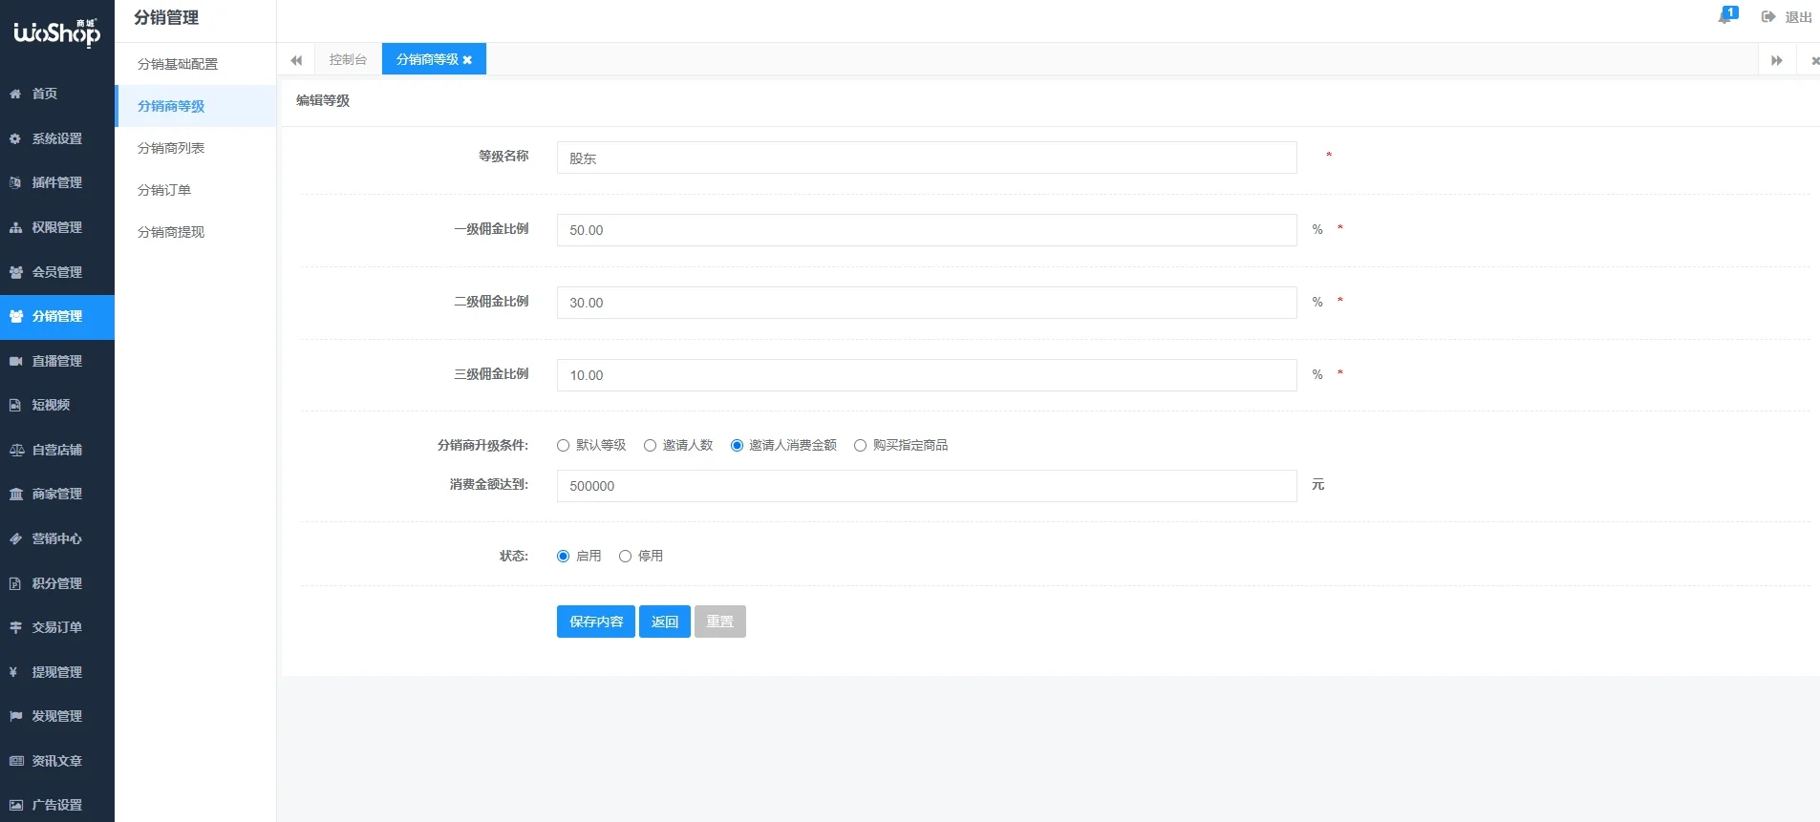The image size is (1820, 822).
Task: Set status to 停用
Action: click(626, 557)
